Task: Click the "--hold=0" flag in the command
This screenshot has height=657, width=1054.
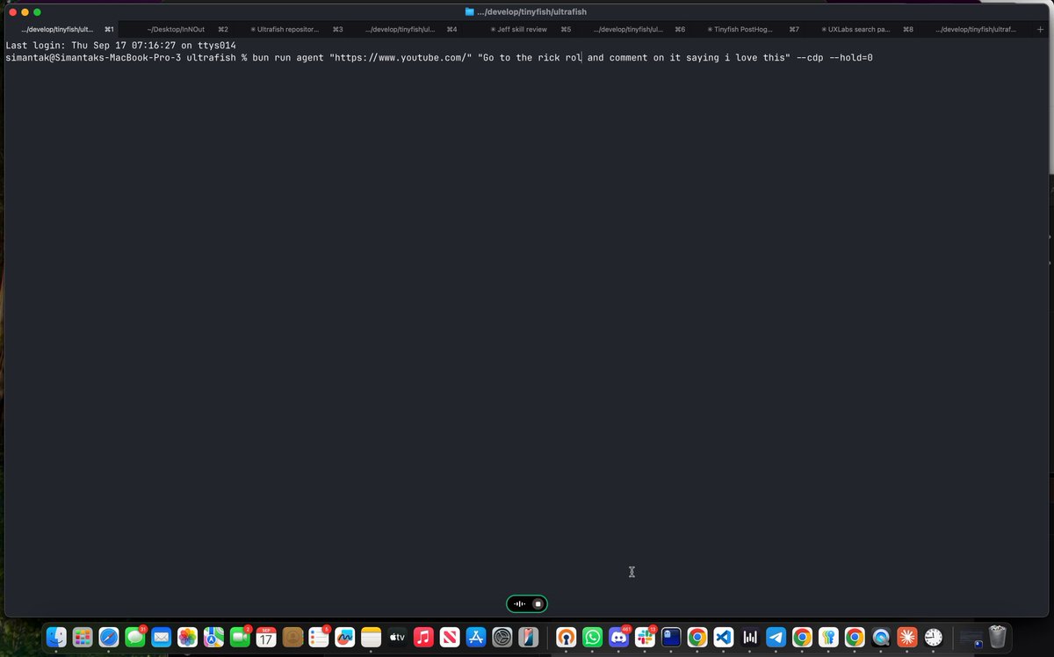Action: point(850,58)
